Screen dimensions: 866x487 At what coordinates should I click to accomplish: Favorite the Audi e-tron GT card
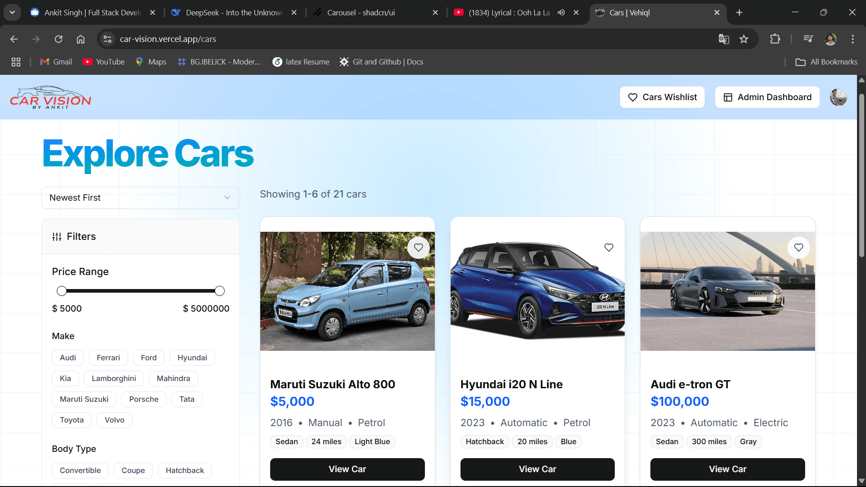(x=799, y=248)
